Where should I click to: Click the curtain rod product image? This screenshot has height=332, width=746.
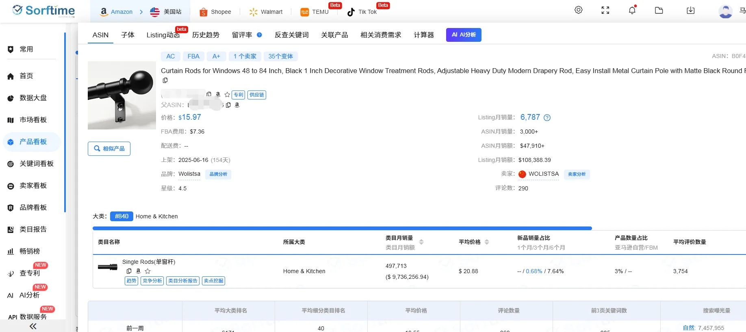[122, 95]
